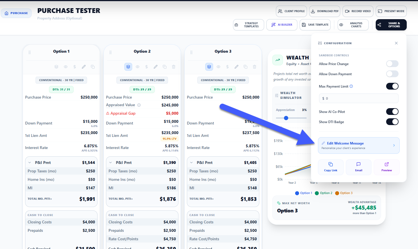Image resolution: width=418 pixels, height=249 pixels.
Task: Click the DTI: 31 / 31 badge
Action: [x=61, y=90]
